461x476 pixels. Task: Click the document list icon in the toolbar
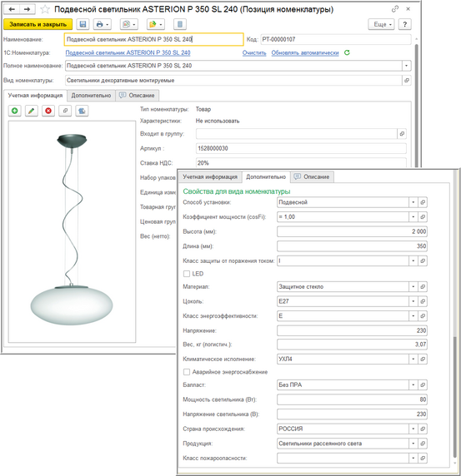pyautogui.click(x=180, y=24)
